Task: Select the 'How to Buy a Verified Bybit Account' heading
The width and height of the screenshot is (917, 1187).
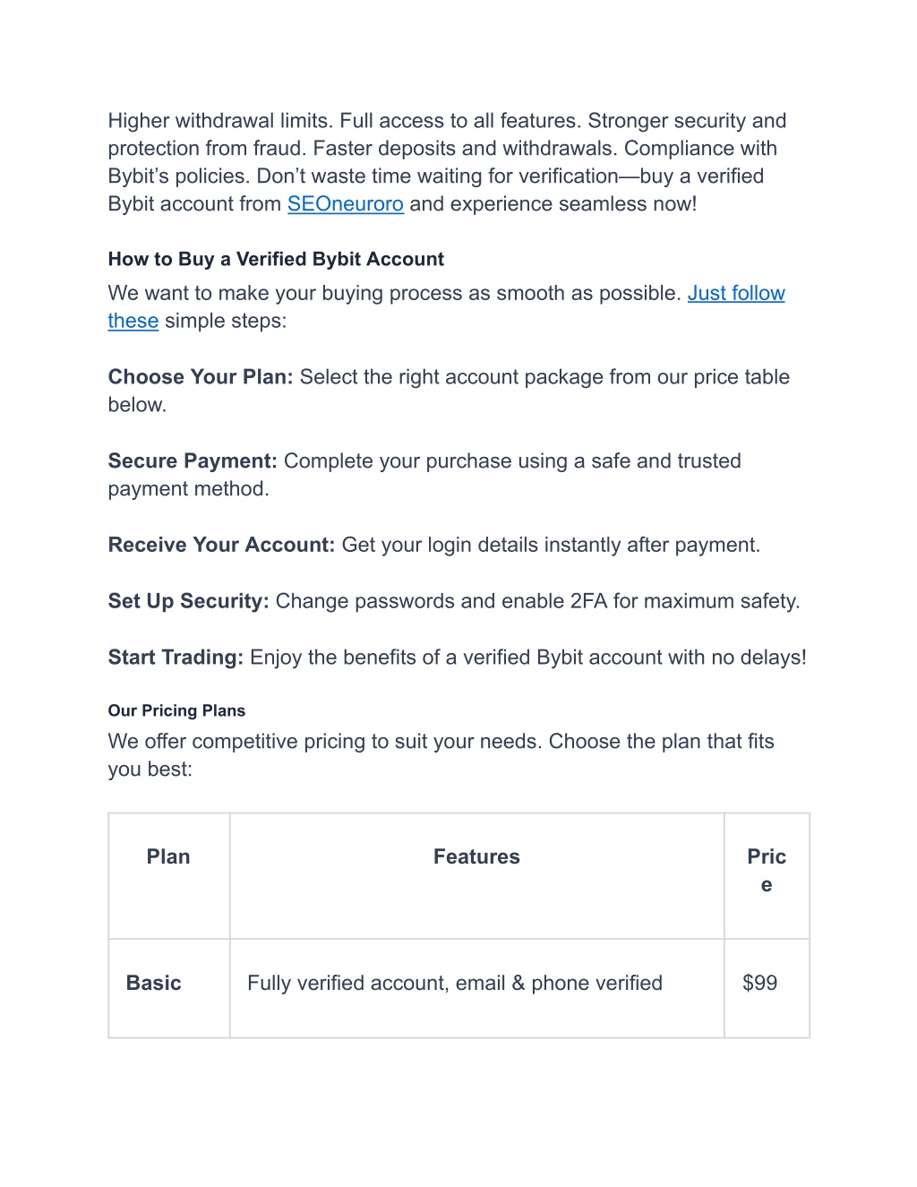Action: [276, 260]
